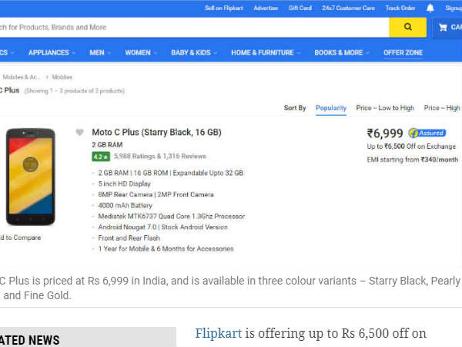Screen dimensions: 462x347
Task: Click the yellow search magnifier button
Action: click(x=407, y=27)
